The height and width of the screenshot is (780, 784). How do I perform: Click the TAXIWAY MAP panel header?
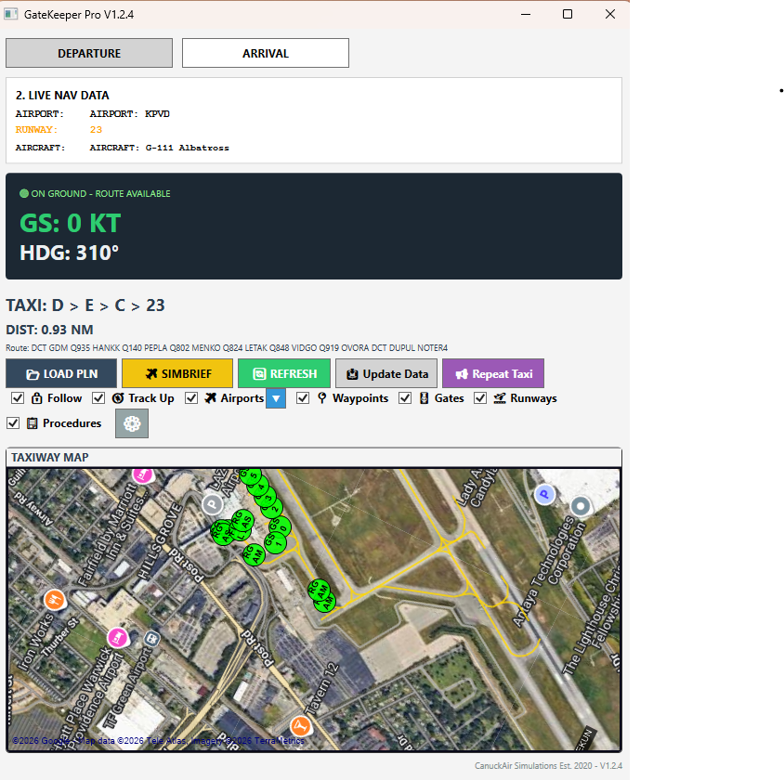pos(314,457)
